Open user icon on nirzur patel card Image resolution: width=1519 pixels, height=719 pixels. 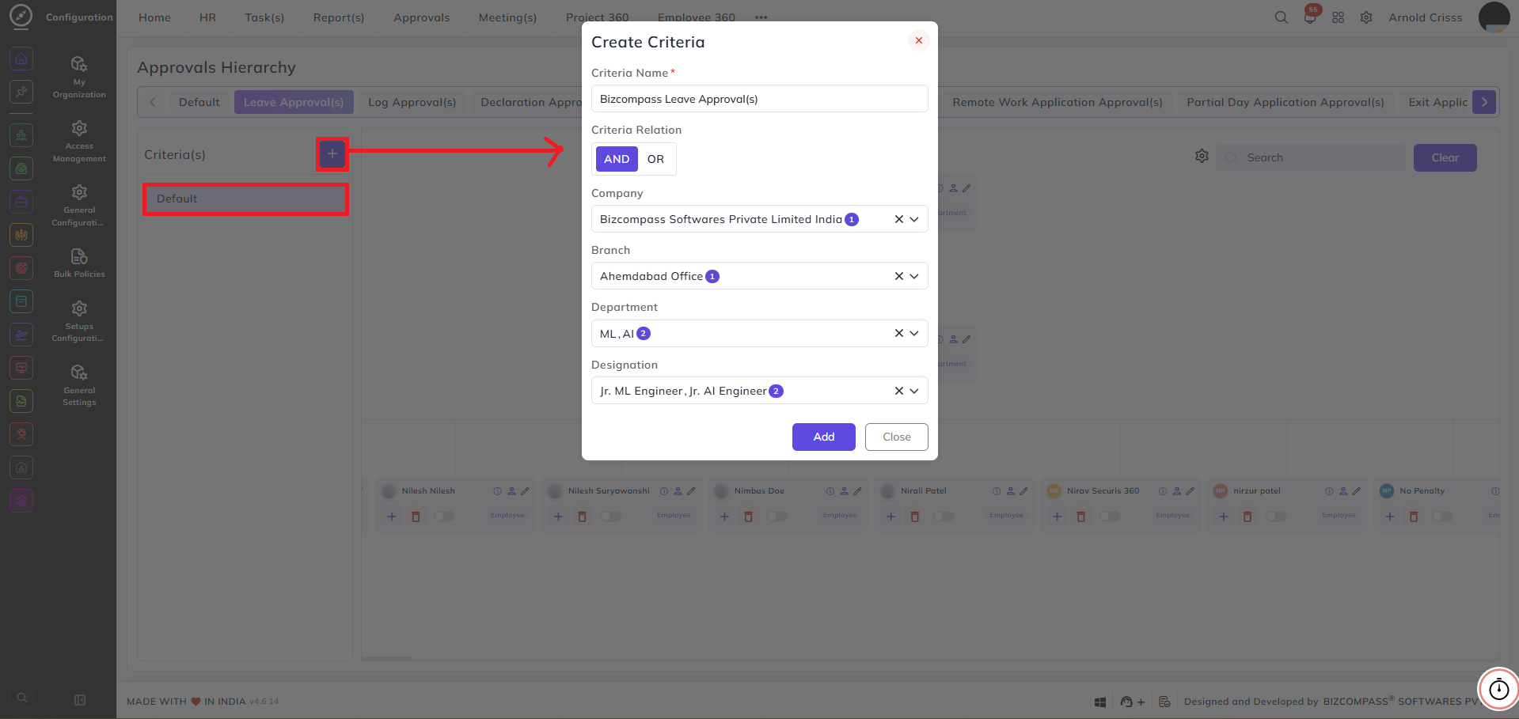[1343, 491]
